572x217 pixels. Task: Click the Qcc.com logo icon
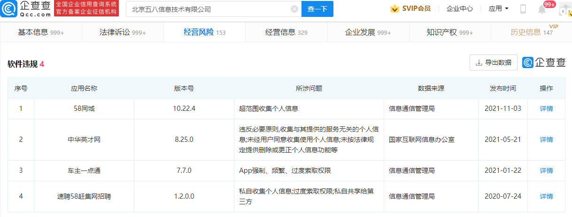point(9,8)
